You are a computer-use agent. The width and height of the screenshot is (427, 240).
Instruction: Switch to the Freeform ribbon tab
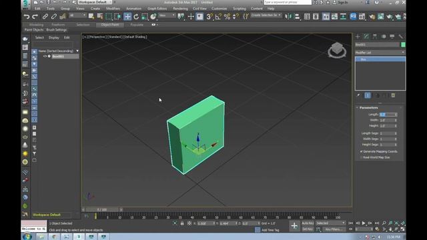coord(58,25)
